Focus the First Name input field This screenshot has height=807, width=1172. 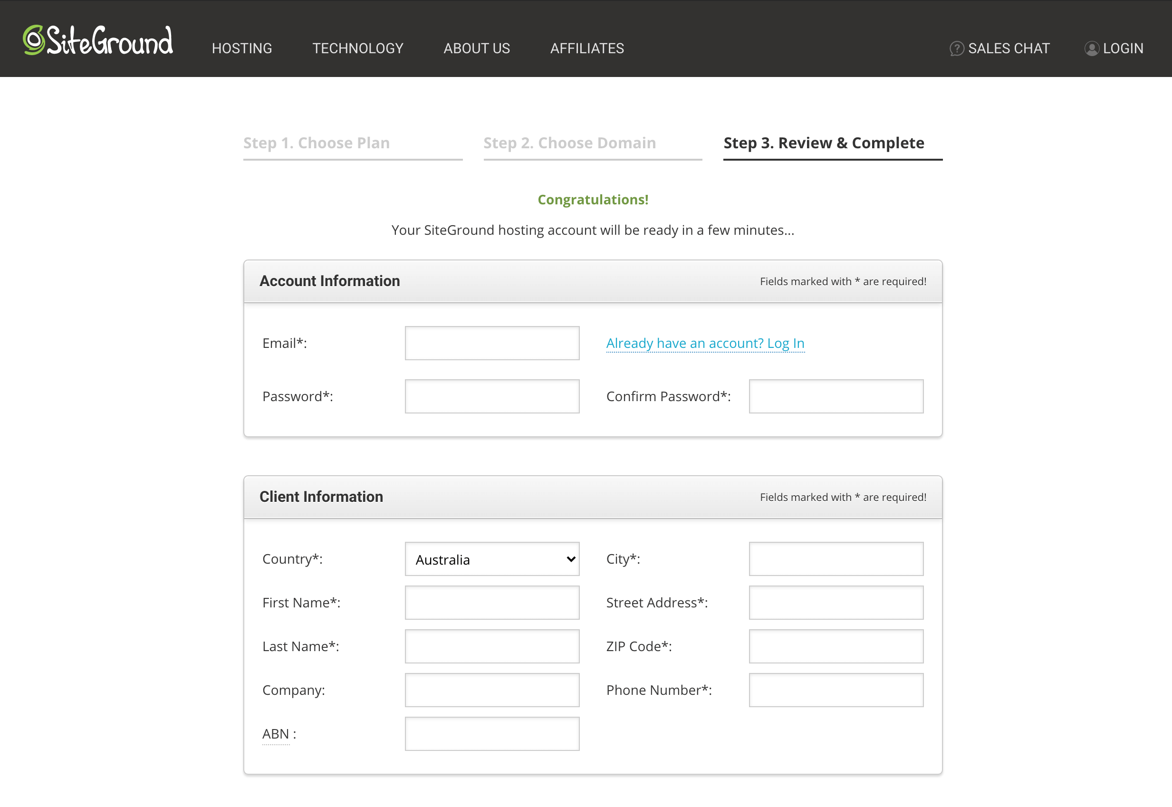pos(492,603)
